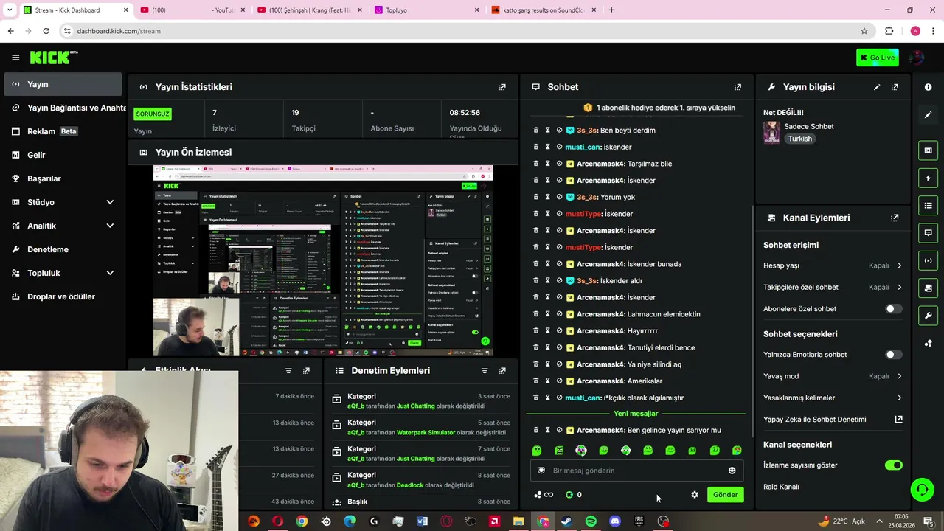This screenshot has width=944, height=531.
Task: Pop out the Sohbet chat panel
Action: [x=737, y=87]
